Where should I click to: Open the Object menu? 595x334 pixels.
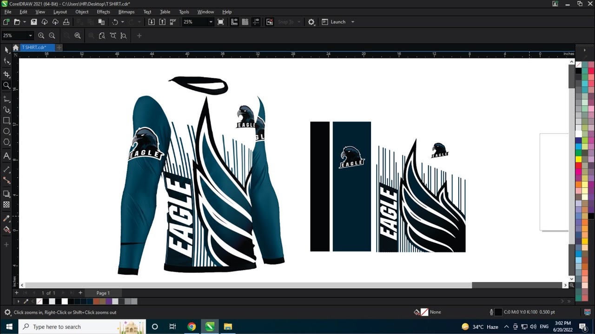click(82, 12)
